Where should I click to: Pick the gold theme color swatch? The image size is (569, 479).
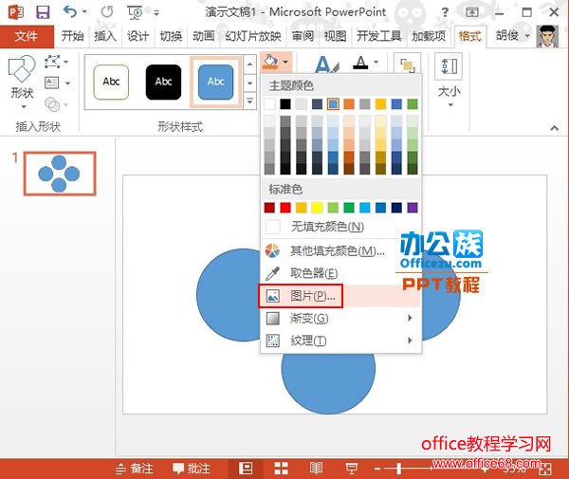380,104
